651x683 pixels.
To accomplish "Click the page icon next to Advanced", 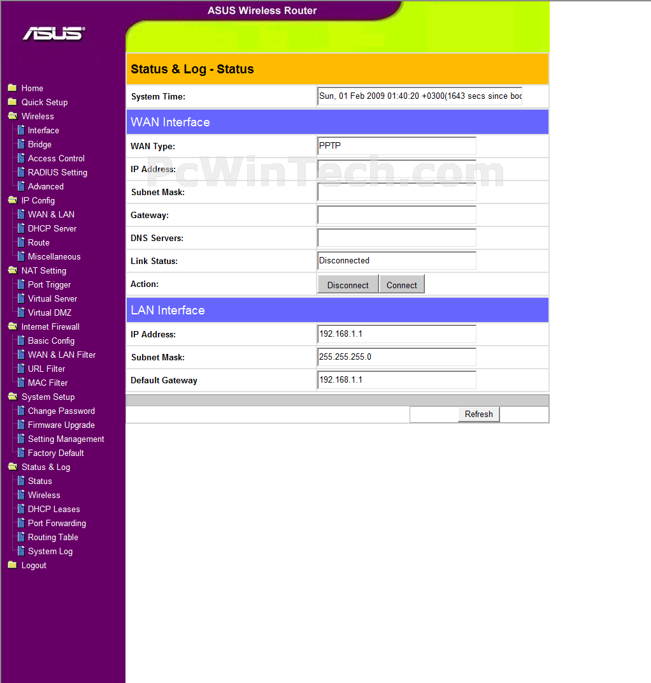I will point(21,186).
